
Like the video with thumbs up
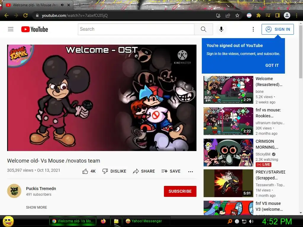89,171
